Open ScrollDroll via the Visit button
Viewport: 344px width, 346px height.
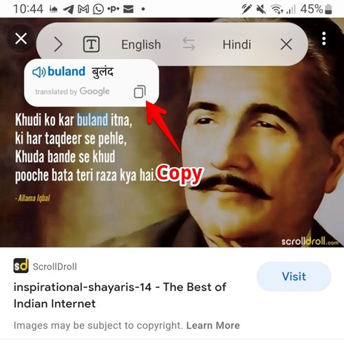[x=294, y=277]
